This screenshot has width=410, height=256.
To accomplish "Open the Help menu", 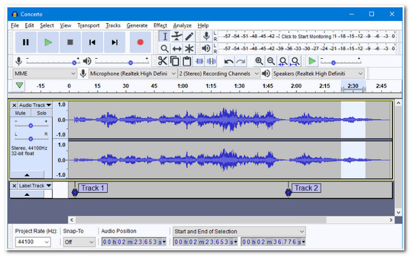I will tap(203, 25).
